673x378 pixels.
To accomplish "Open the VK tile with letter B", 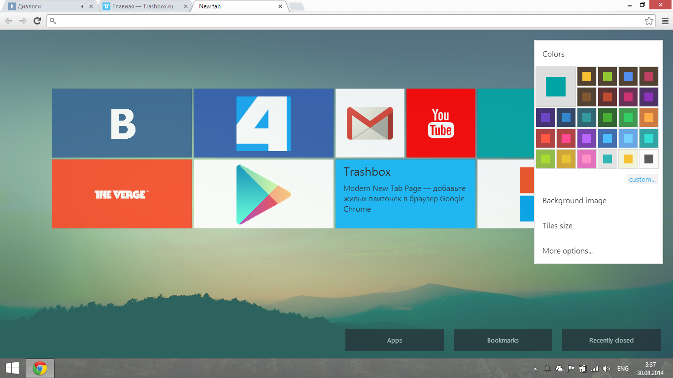I will point(122,123).
